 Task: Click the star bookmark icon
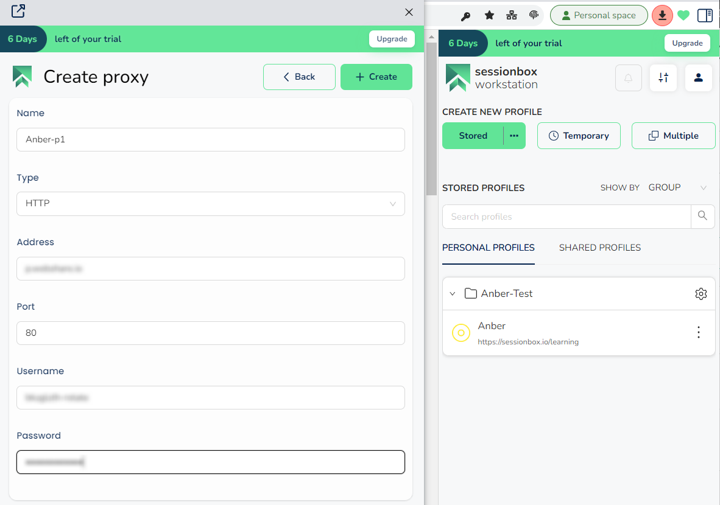(x=489, y=16)
